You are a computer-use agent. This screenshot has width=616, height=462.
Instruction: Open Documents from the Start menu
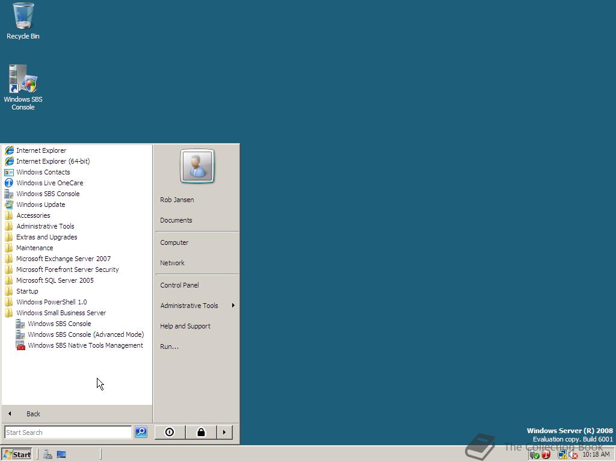click(x=176, y=220)
